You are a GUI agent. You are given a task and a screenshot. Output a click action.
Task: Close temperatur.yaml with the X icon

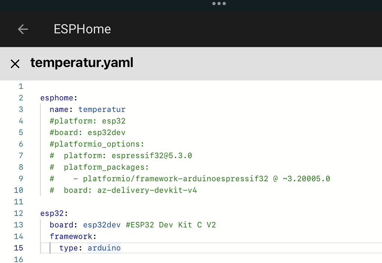point(15,63)
